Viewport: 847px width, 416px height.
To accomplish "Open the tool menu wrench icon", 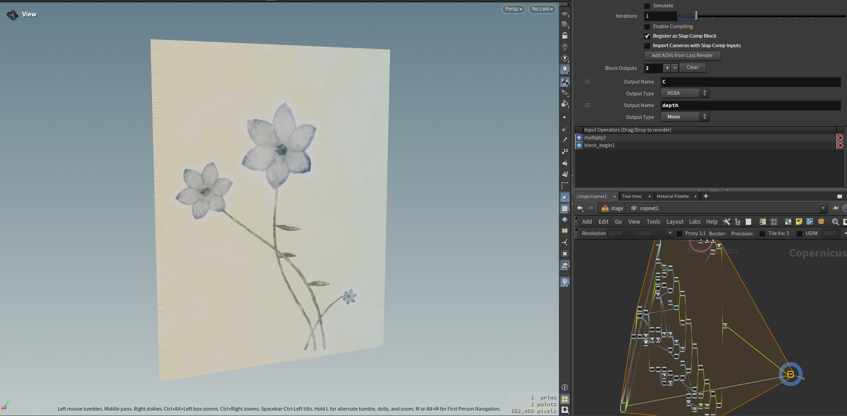I will click(x=726, y=222).
